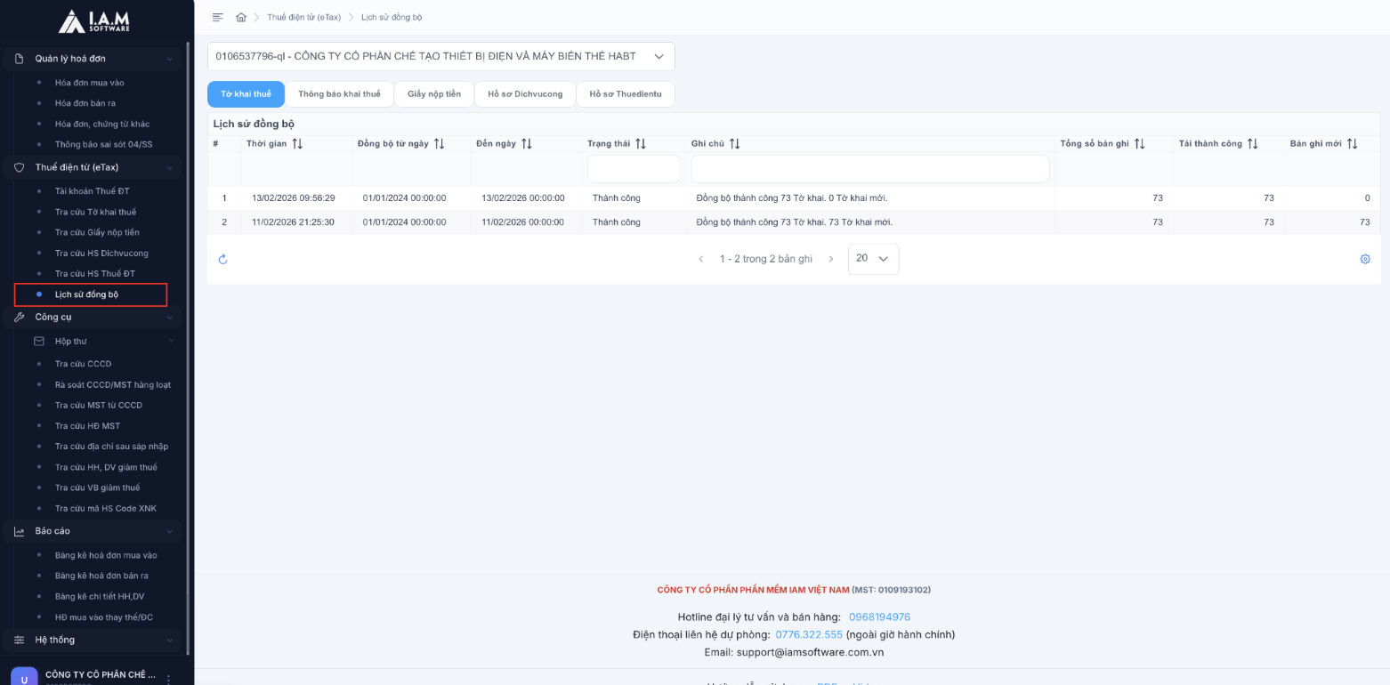This screenshot has width=1390, height=685.
Task: Sort by Thời gian column icon
Action: [x=297, y=144]
